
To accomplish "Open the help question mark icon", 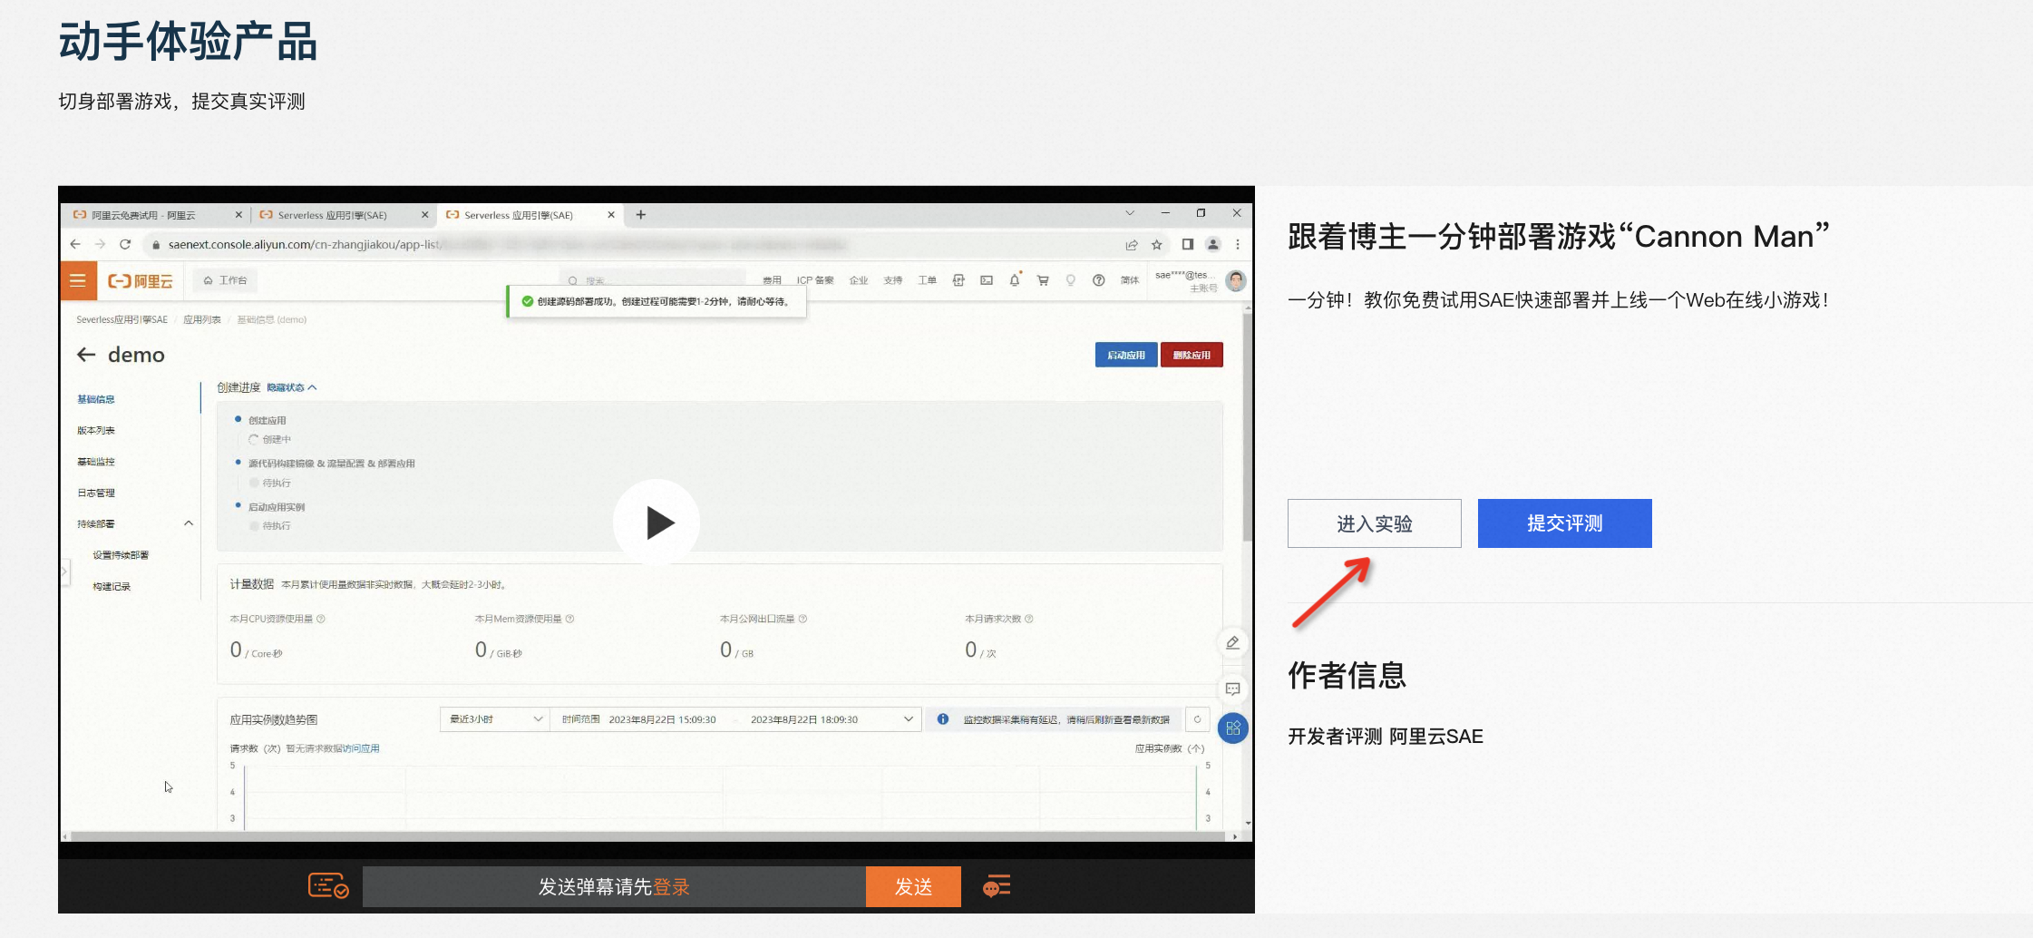I will click(x=1099, y=280).
